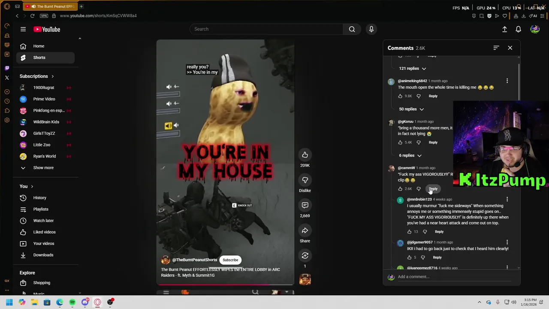
Task: Reply to the @animeking6842 comment
Action: point(433,96)
